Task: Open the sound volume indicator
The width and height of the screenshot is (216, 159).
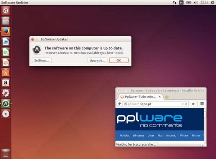Action: pyautogui.click(x=195, y=3)
